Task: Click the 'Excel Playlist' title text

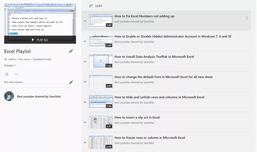Action: [17, 51]
